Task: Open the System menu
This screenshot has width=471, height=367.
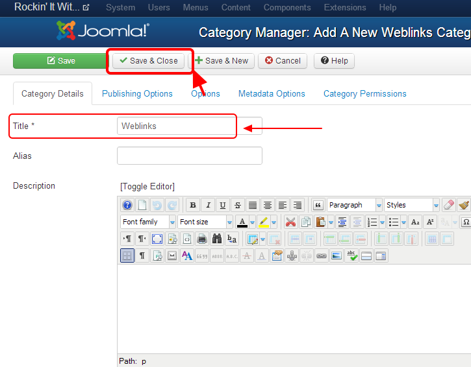Action: [x=120, y=7]
